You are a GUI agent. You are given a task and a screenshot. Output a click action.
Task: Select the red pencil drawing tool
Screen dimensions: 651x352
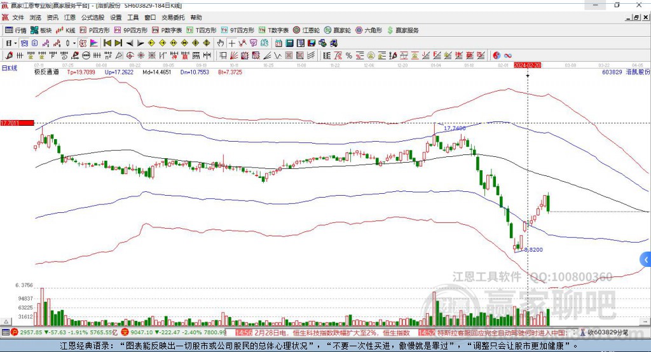[9, 55]
